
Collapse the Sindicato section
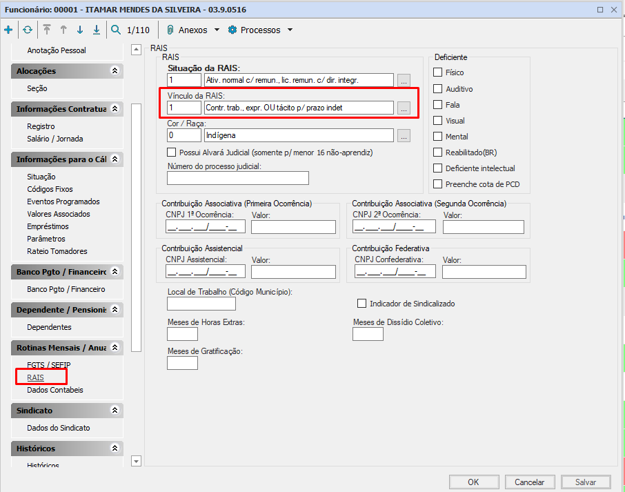point(115,410)
